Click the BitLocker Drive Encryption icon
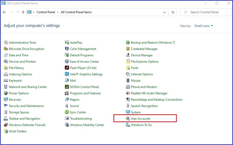 6,49
